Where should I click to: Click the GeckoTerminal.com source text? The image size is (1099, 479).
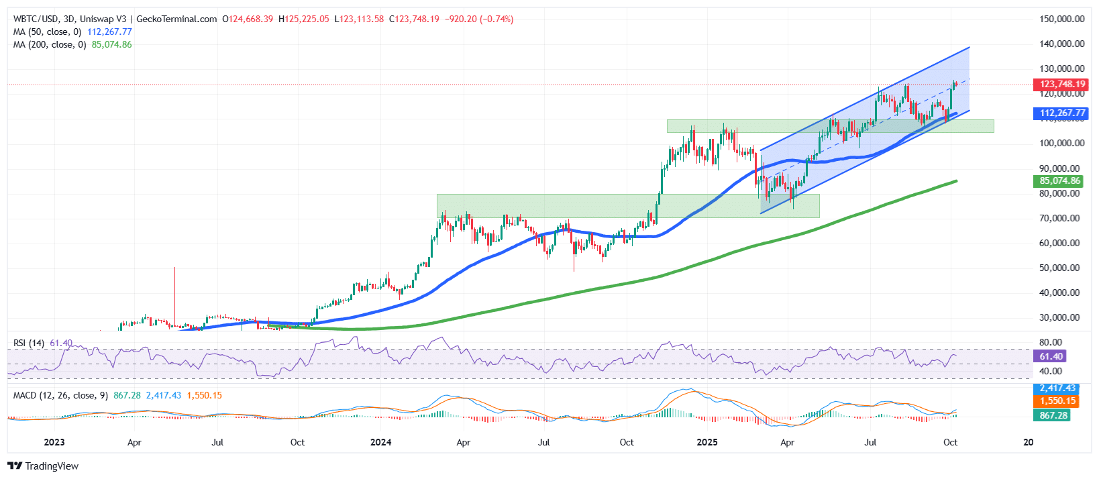pos(176,19)
